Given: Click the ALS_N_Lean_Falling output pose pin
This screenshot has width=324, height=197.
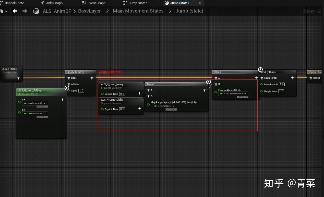Looking at the screenshot, I should (x=63, y=100).
